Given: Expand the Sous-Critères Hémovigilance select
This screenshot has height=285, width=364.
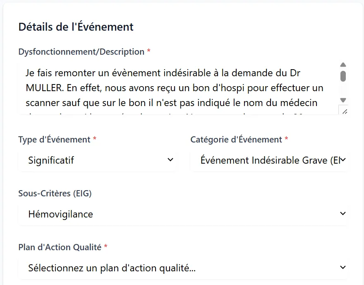Looking at the screenshot, I should pyautogui.click(x=183, y=214).
